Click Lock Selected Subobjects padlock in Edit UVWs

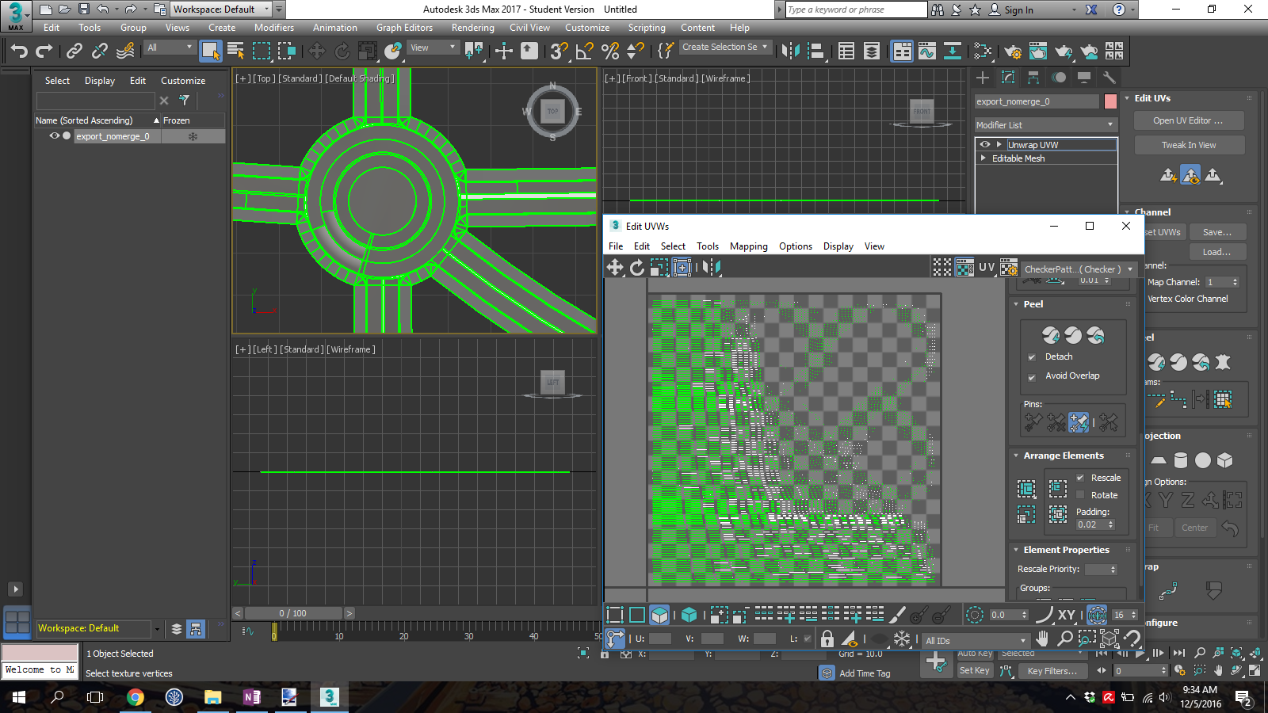(x=827, y=639)
